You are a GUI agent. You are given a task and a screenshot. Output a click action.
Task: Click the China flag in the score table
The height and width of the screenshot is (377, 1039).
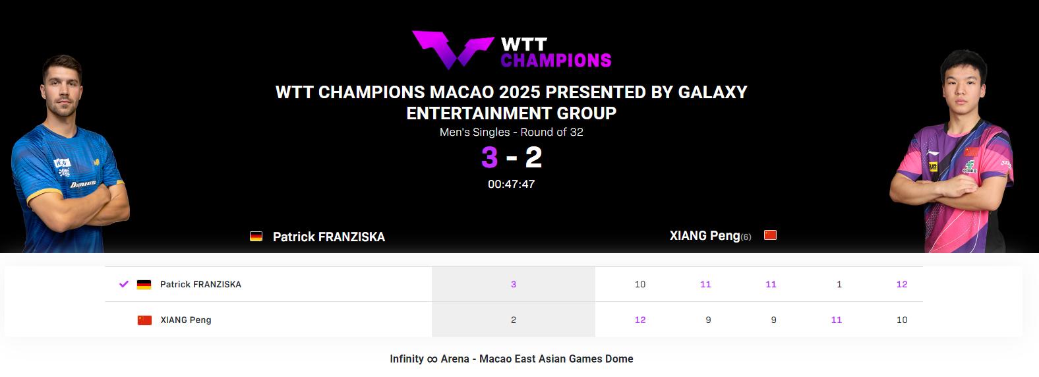(x=144, y=320)
